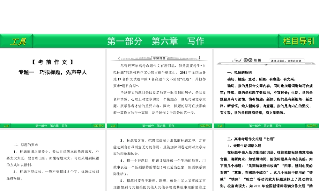This screenshot has height=191, width=319.
Task: Click small 栏目导引 button on 考前作文 slide
Action: (99, 126)
